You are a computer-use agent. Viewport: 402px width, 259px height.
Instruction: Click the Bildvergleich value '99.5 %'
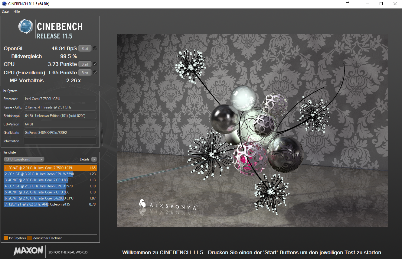click(x=68, y=56)
